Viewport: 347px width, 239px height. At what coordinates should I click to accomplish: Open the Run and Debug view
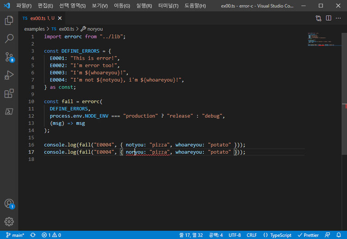tap(9, 75)
